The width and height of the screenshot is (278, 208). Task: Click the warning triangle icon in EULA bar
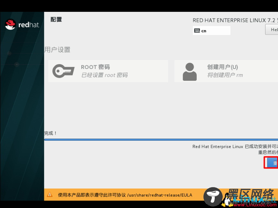49,195
